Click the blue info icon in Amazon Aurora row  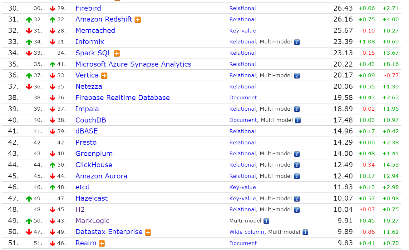297,176
